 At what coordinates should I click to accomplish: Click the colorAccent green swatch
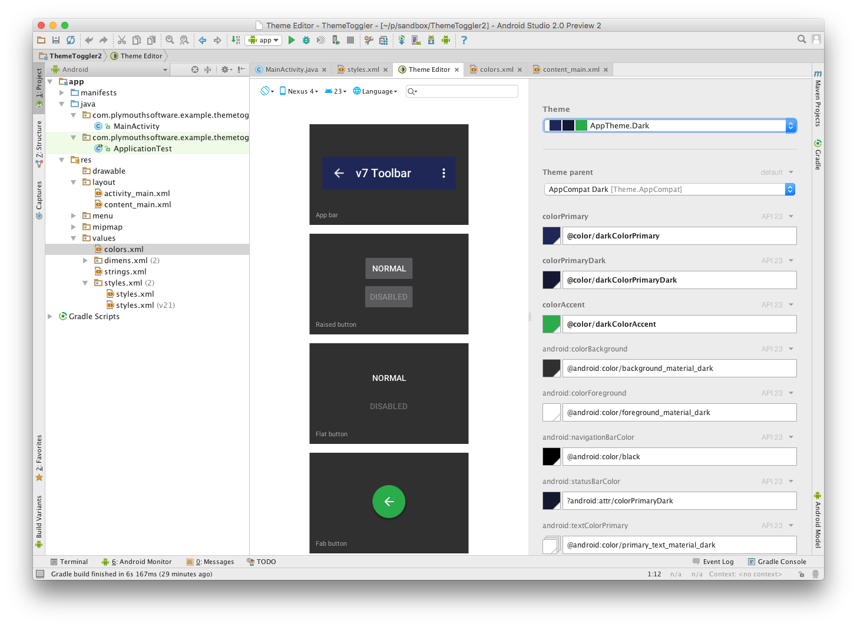(551, 324)
